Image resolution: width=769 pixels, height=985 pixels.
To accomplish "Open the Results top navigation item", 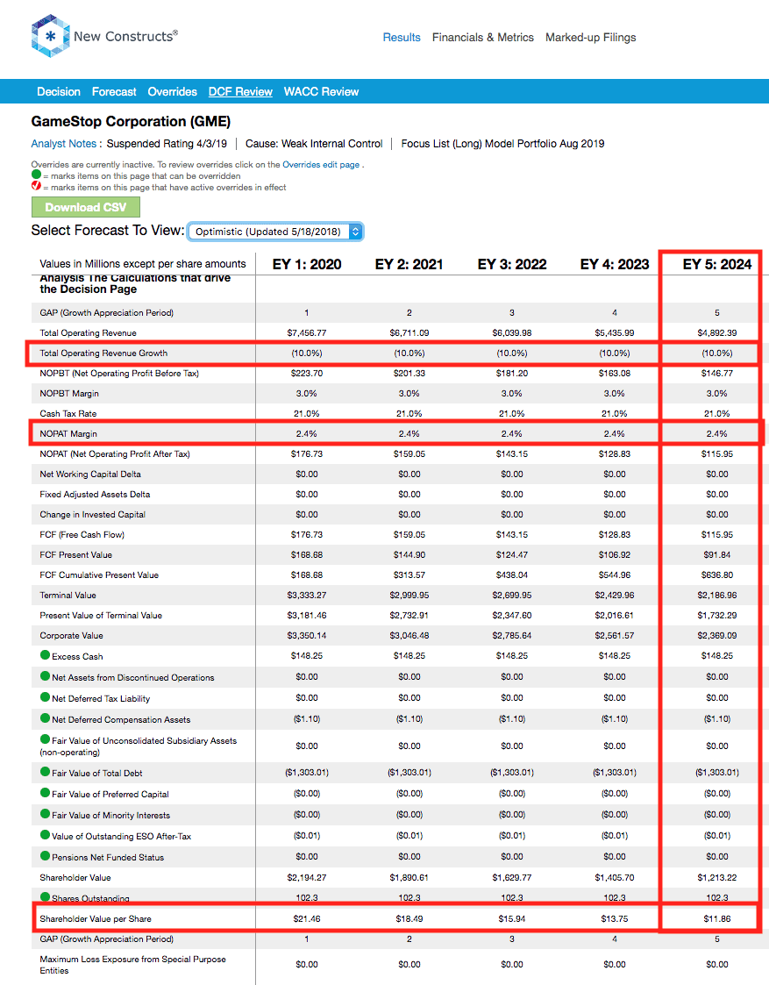I will (402, 38).
